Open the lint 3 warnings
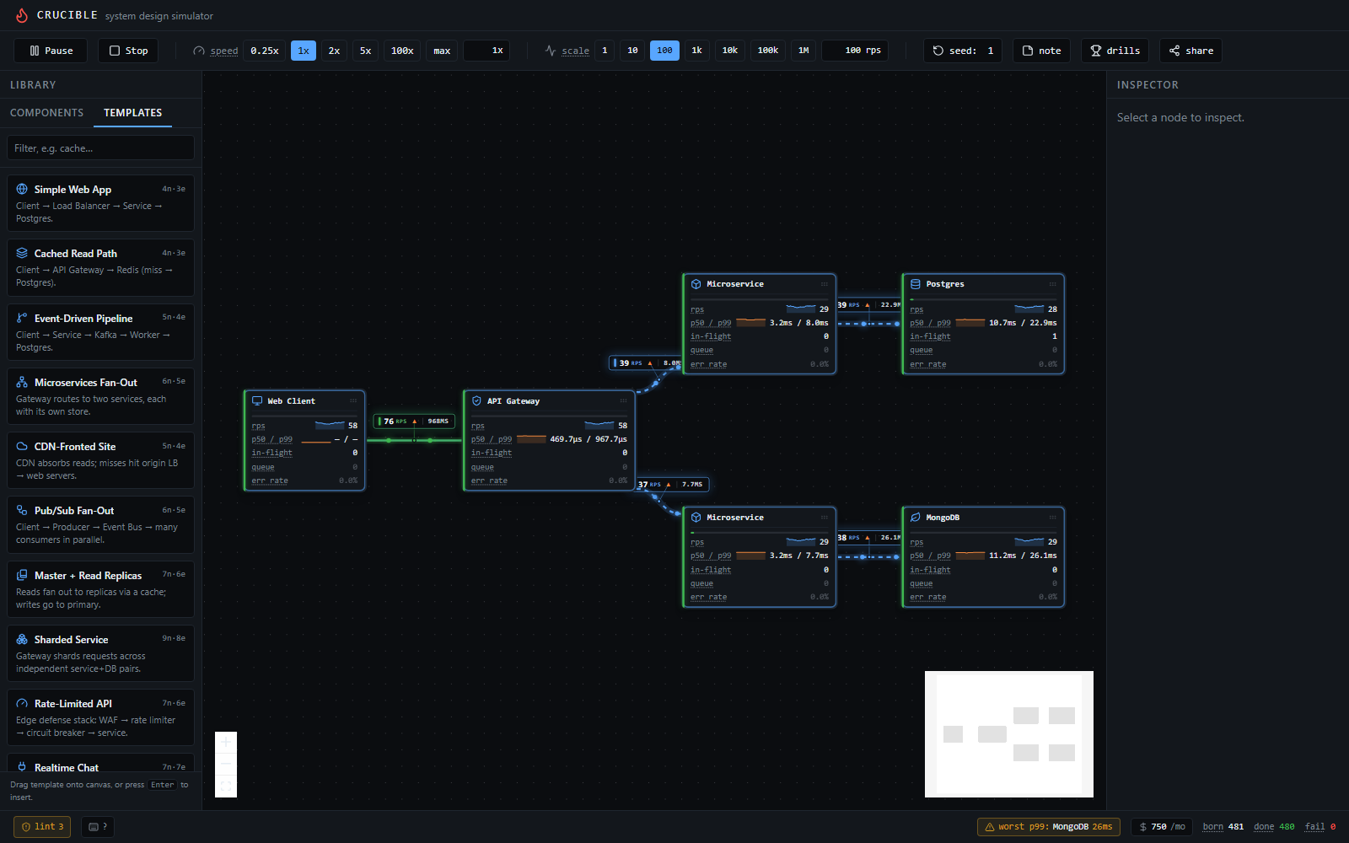Image resolution: width=1349 pixels, height=843 pixels. [x=42, y=827]
